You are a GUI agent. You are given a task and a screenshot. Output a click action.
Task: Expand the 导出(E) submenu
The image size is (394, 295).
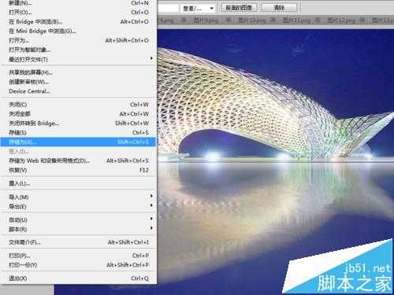point(78,206)
